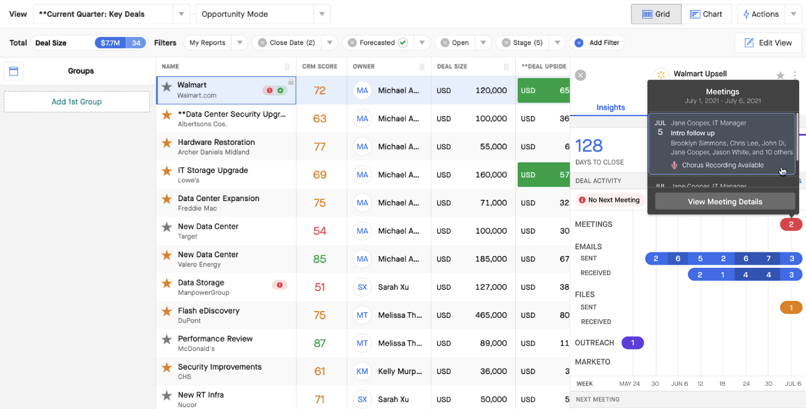Star the Performance Review deal
Viewport: 806px width, 409px height.
click(x=166, y=340)
